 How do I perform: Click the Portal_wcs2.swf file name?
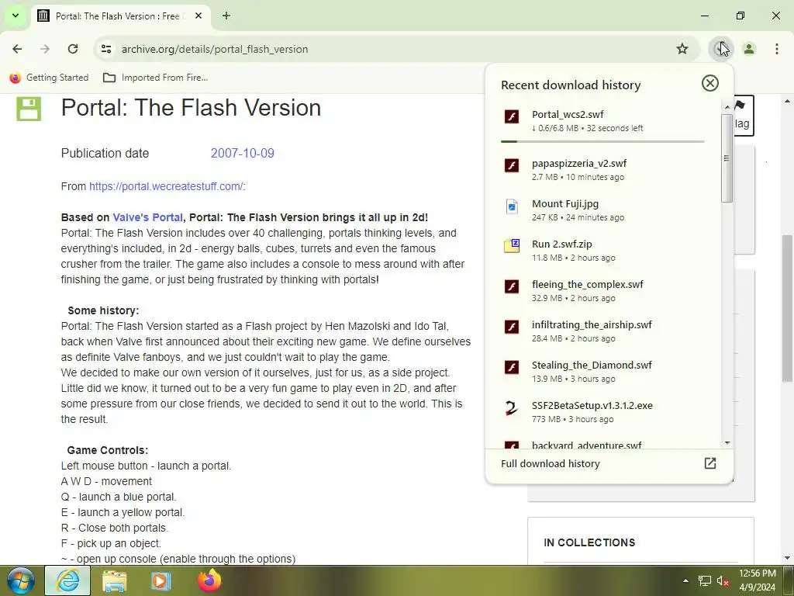pos(568,115)
